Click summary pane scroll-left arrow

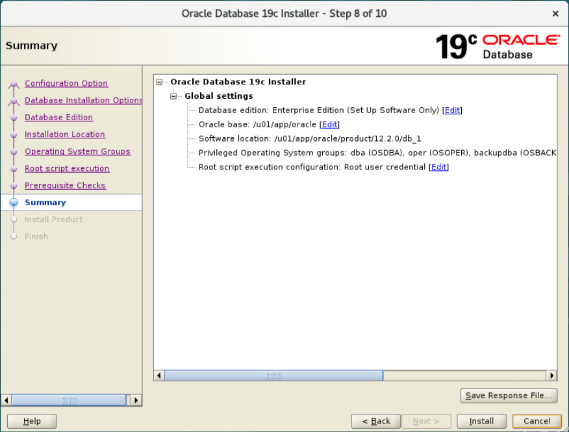(159, 375)
